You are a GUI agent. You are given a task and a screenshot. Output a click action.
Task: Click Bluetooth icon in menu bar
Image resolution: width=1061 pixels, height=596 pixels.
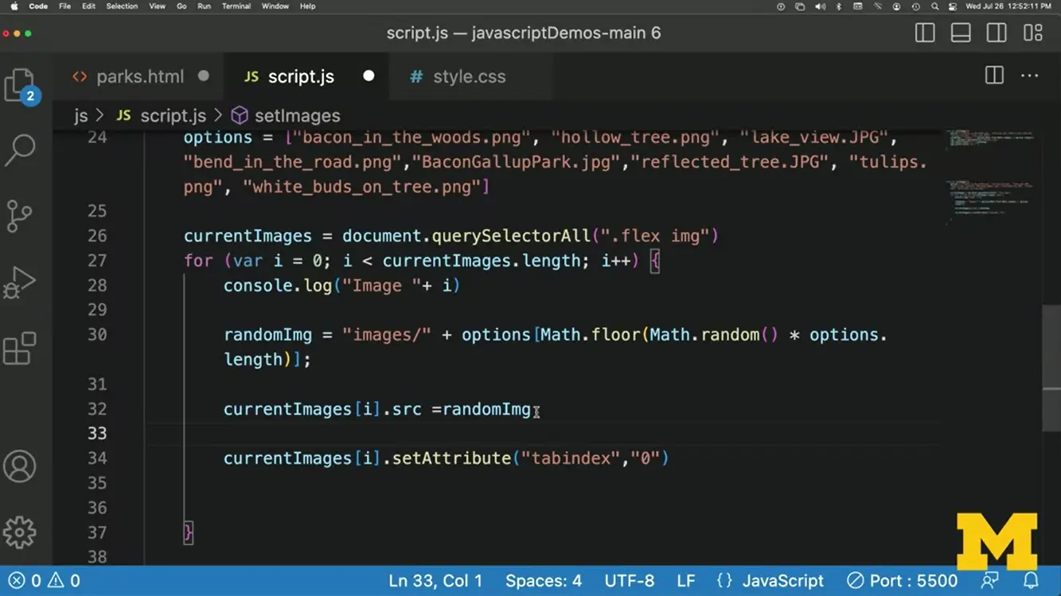[839, 6]
